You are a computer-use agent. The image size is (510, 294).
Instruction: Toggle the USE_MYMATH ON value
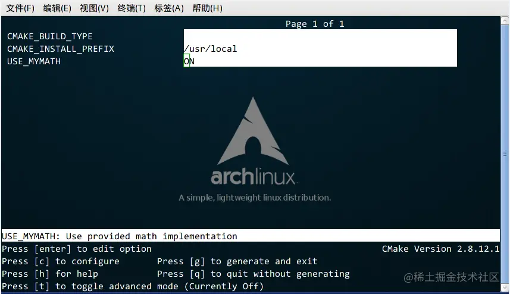click(320, 61)
